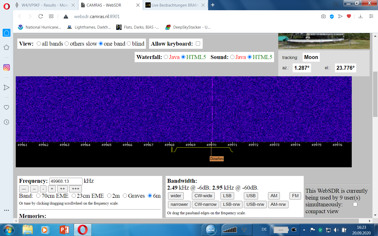Click the USB mode button

pos(251,196)
